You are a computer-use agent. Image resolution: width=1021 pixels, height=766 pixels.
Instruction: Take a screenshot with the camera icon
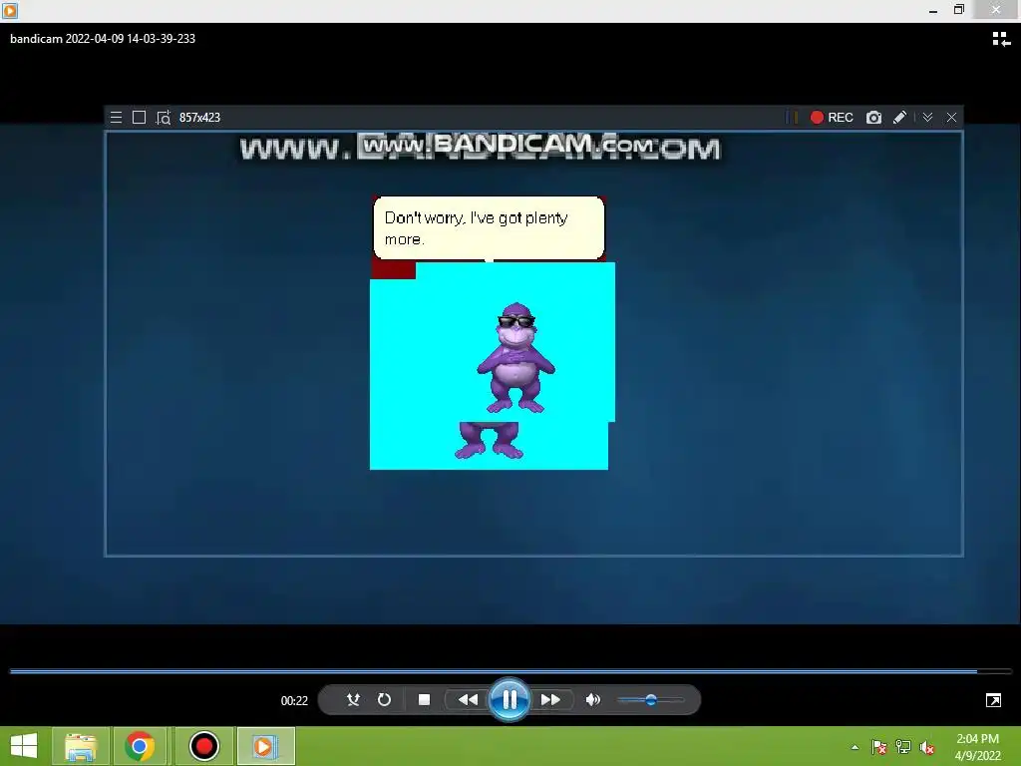(x=873, y=118)
